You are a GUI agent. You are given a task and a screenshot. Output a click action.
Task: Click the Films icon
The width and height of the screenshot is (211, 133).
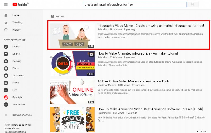(6, 68)
